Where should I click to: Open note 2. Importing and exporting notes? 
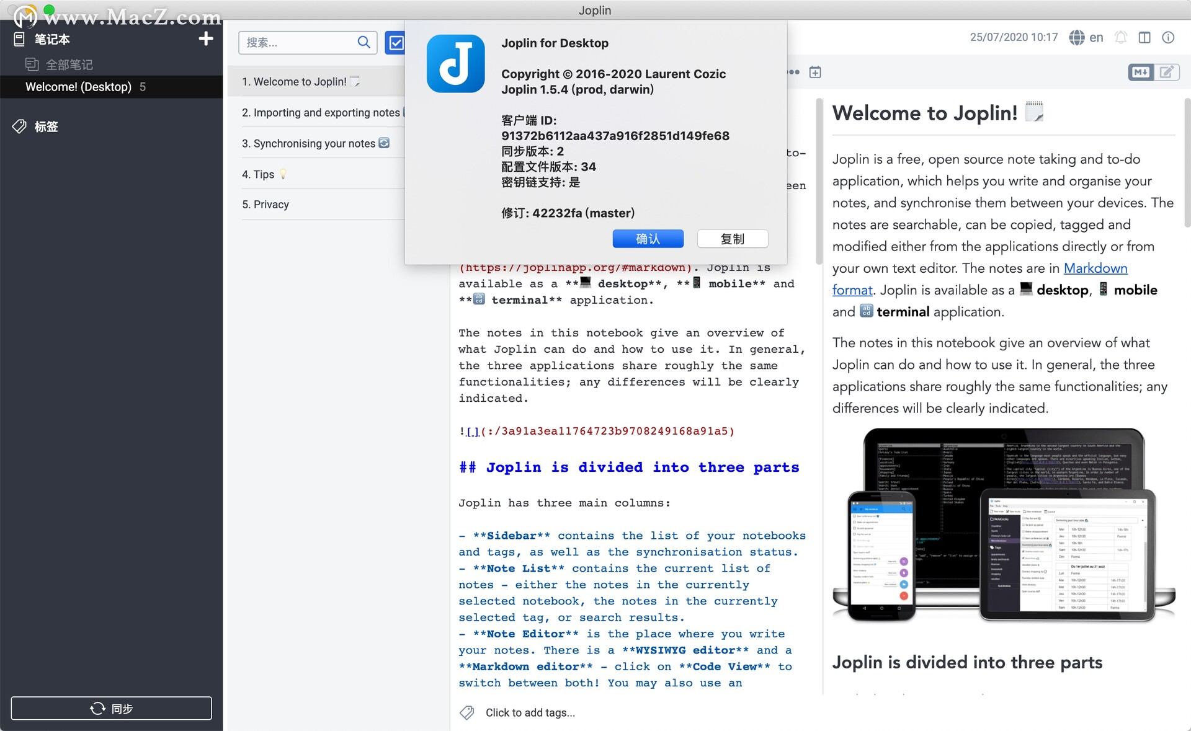tap(316, 112)
